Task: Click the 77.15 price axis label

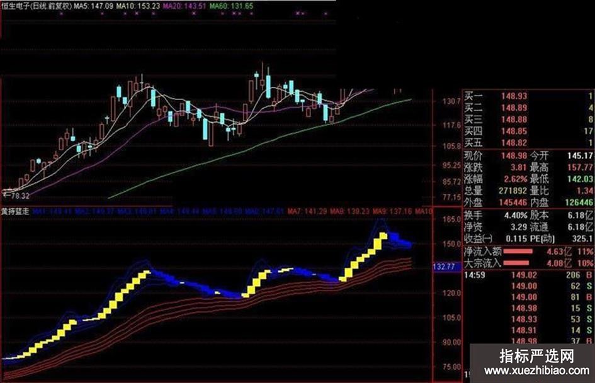Action: (451, 197)
